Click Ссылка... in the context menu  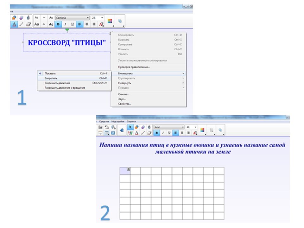pyautogui.click(x=124, y=94)
